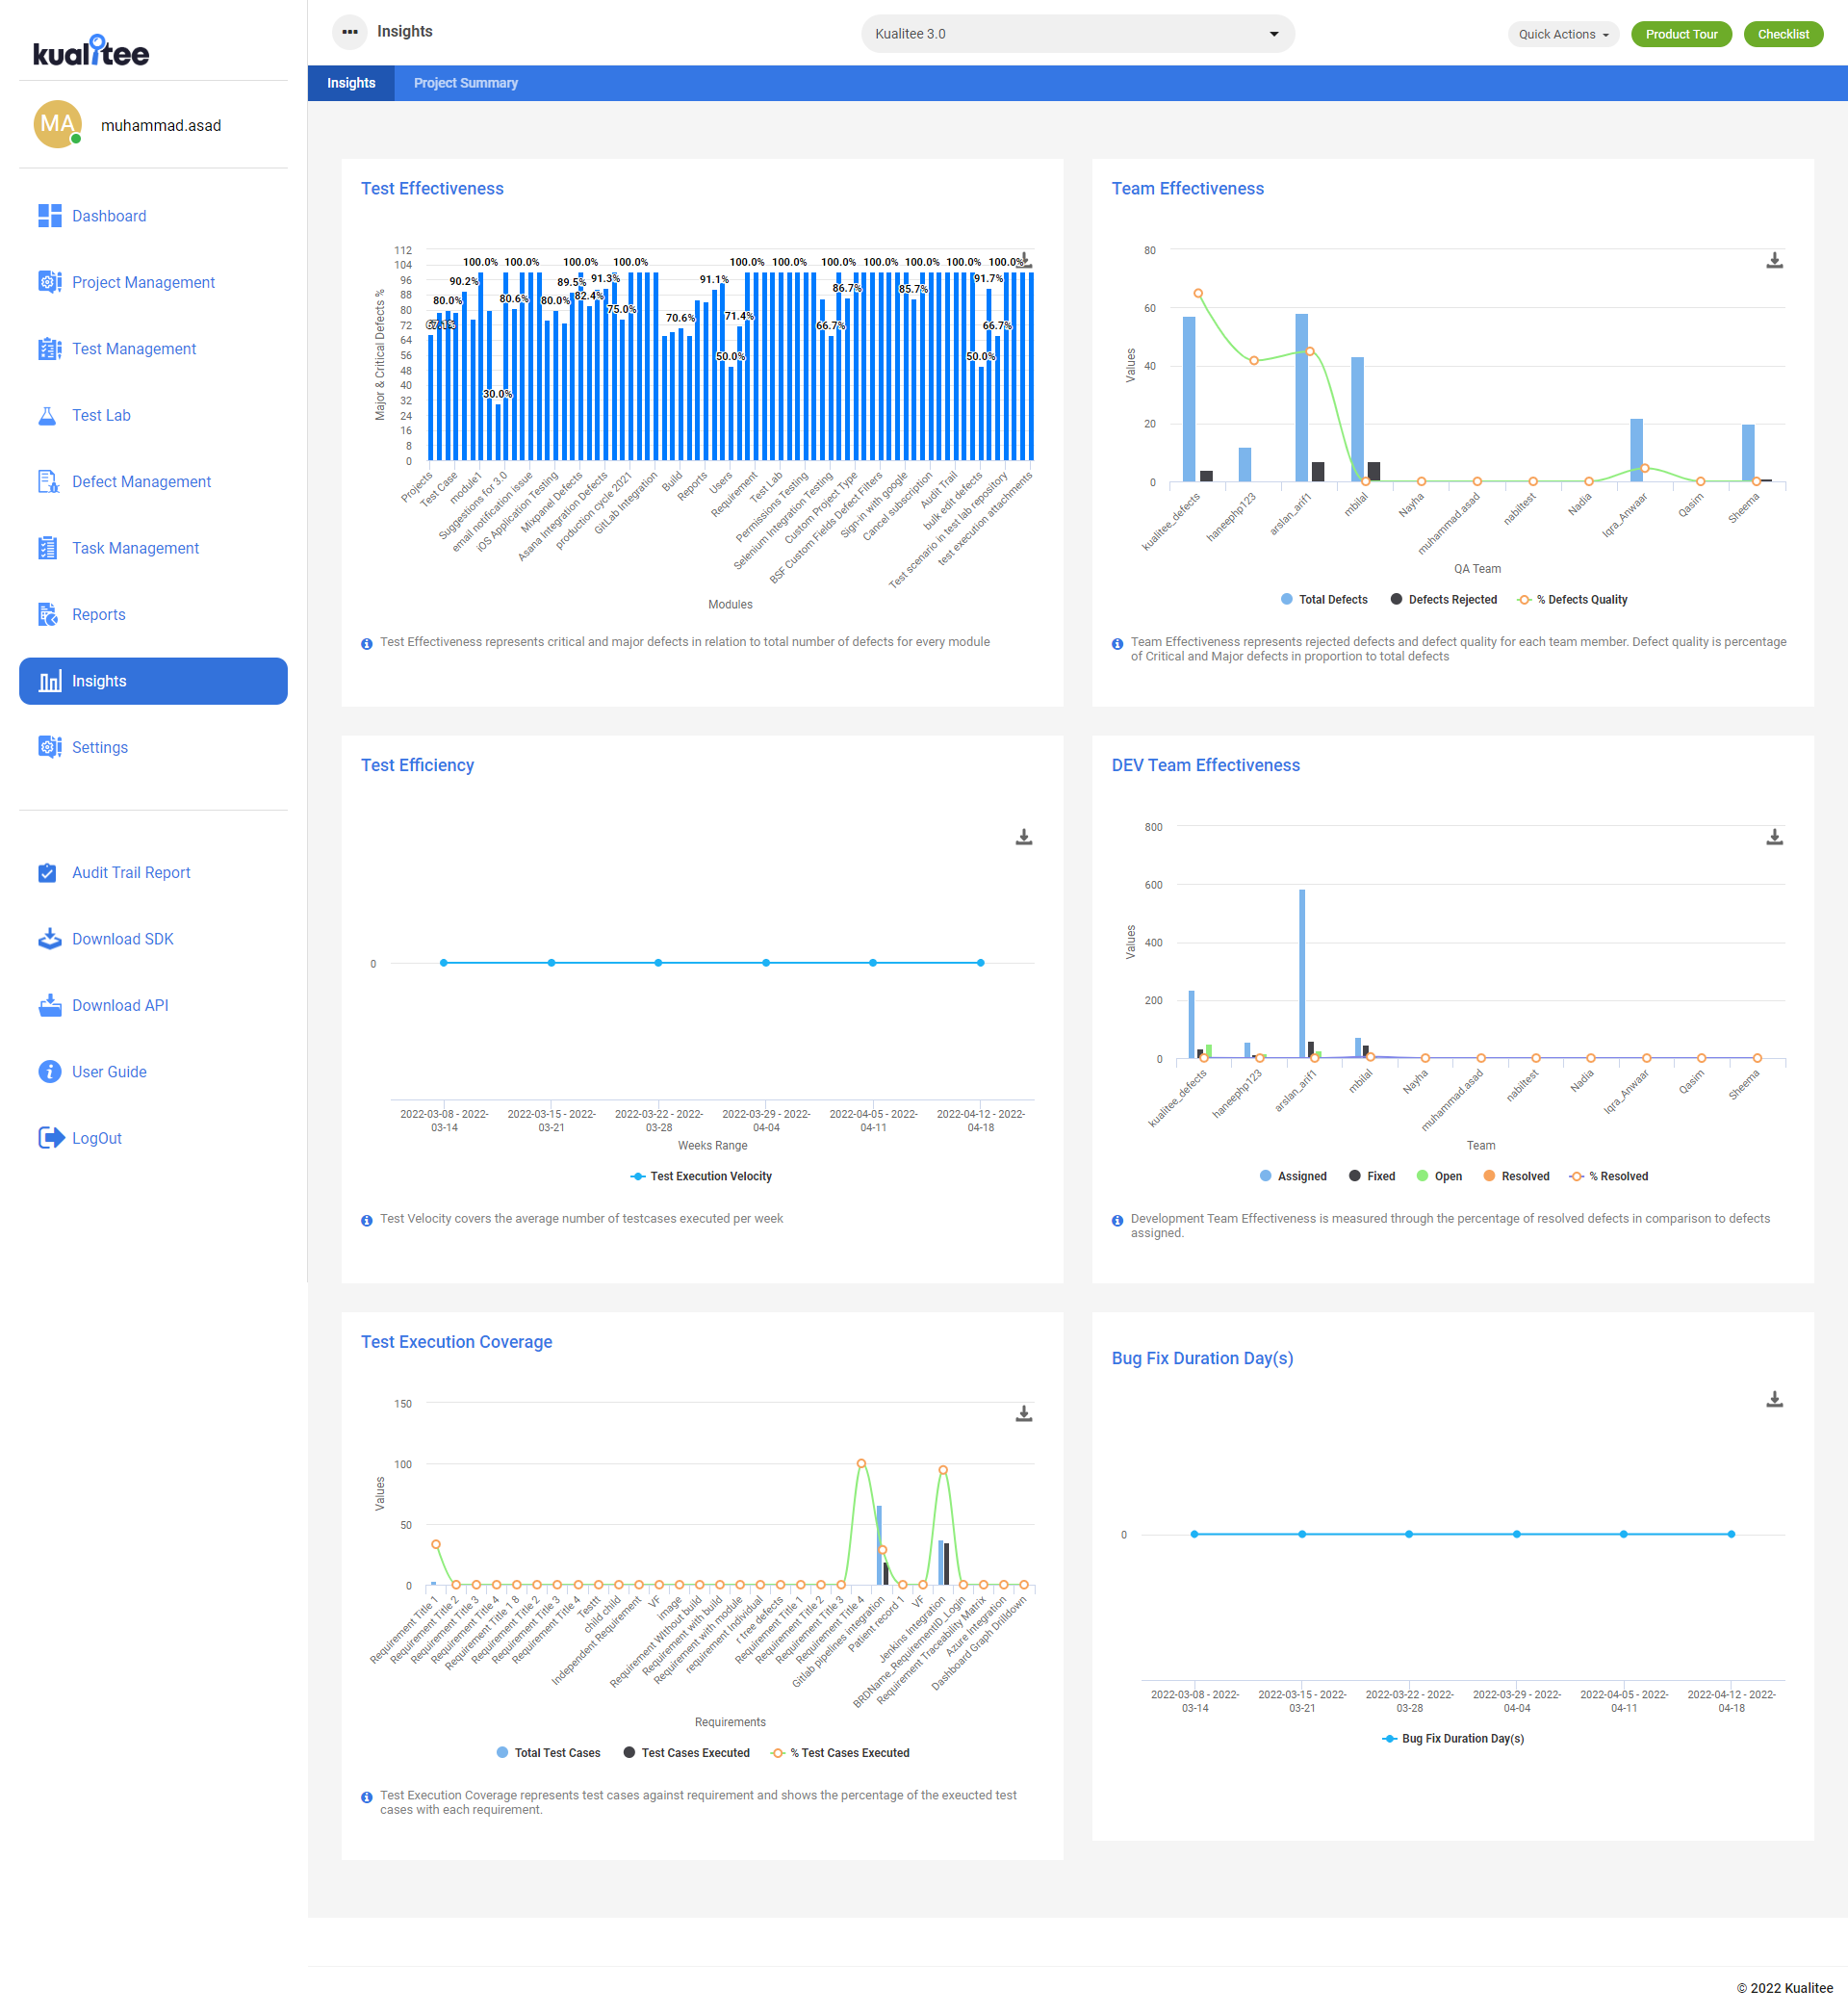Expand the Quick Actions dropdown

[1562, 34]
